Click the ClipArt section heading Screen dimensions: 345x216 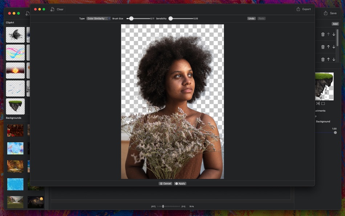pyautogui.click(x=10, y=23)
